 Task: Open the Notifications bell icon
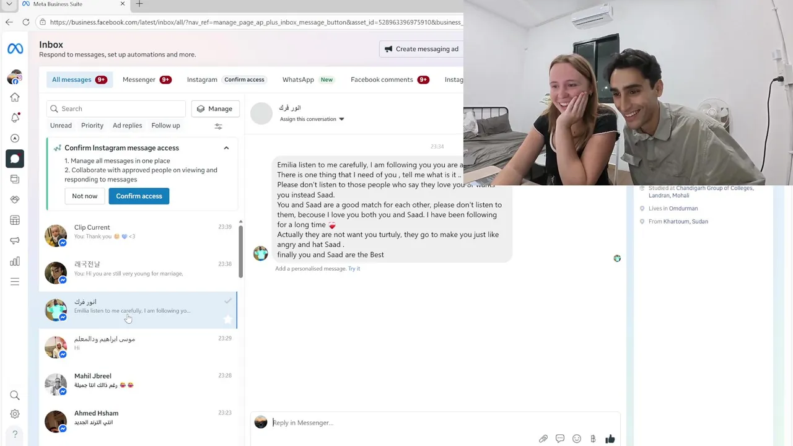point(15,118)
